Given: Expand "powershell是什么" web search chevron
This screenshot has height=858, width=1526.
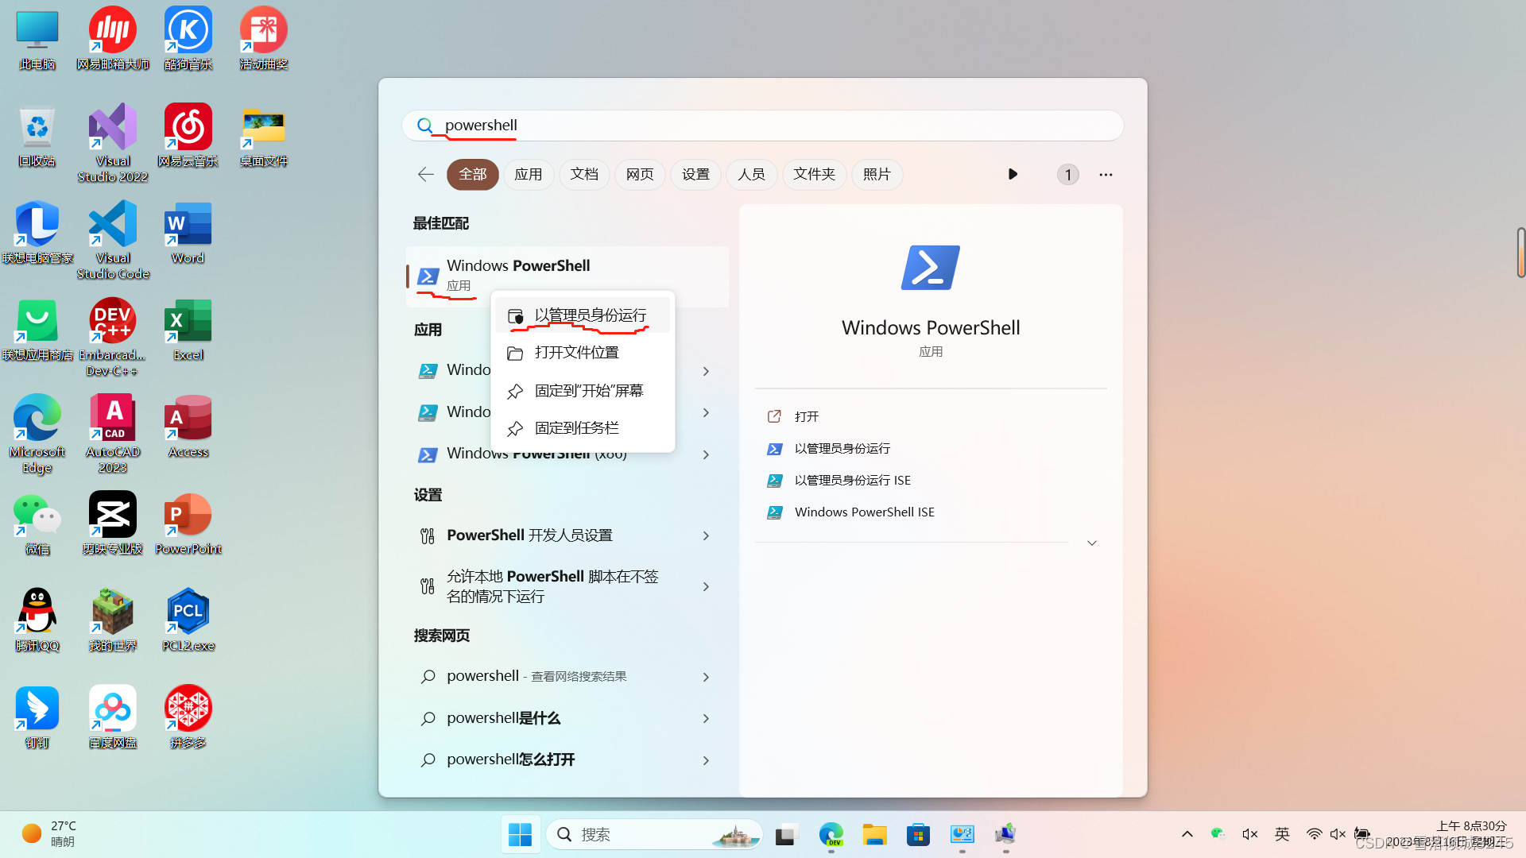Looking at the screenshot, I should coord(706,719).
